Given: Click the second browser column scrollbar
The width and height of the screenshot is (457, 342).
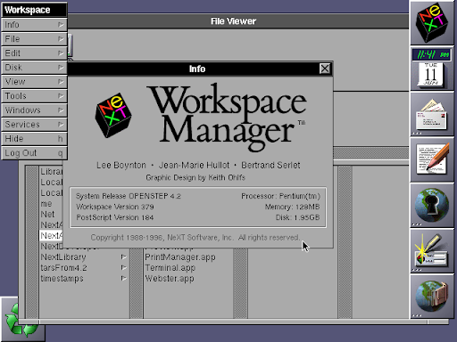Looking at the screenshot, I should [x=137, y=283].
